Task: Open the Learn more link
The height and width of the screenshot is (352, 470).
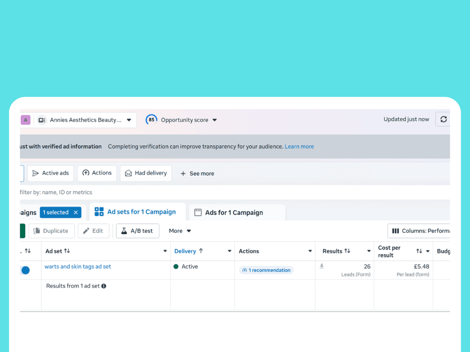Action: pyautogui.click(x=299, y=147)
